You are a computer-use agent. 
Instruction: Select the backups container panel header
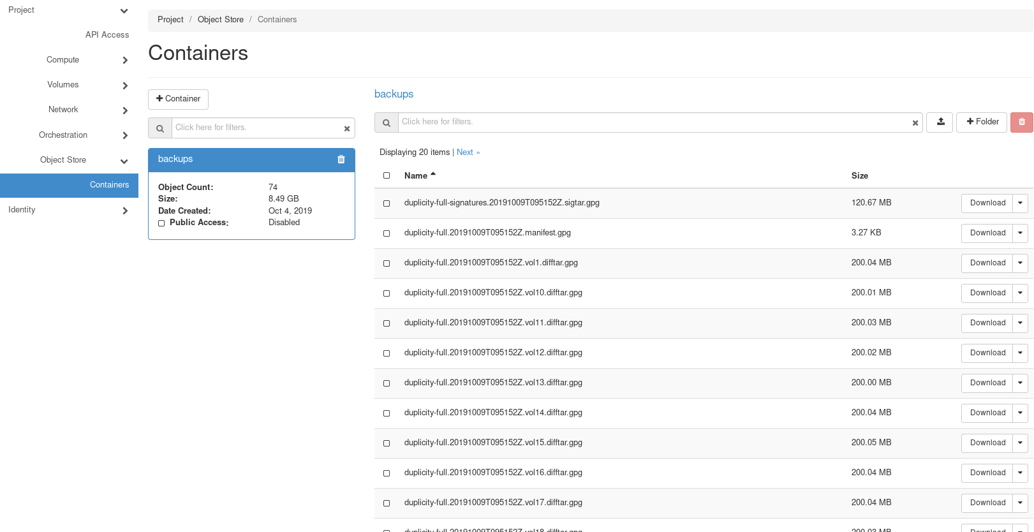pyautogui.click(x=251, y=160)
